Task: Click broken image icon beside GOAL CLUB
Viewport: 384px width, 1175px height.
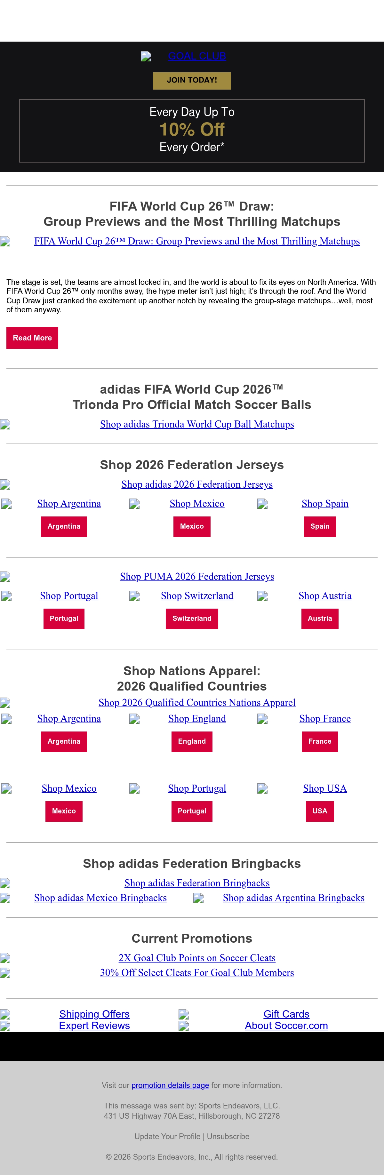Action: [x=146, y=56]
